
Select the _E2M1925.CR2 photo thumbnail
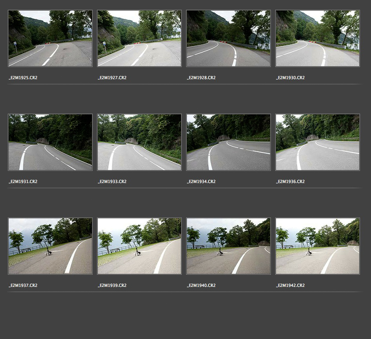click(50, 38)
